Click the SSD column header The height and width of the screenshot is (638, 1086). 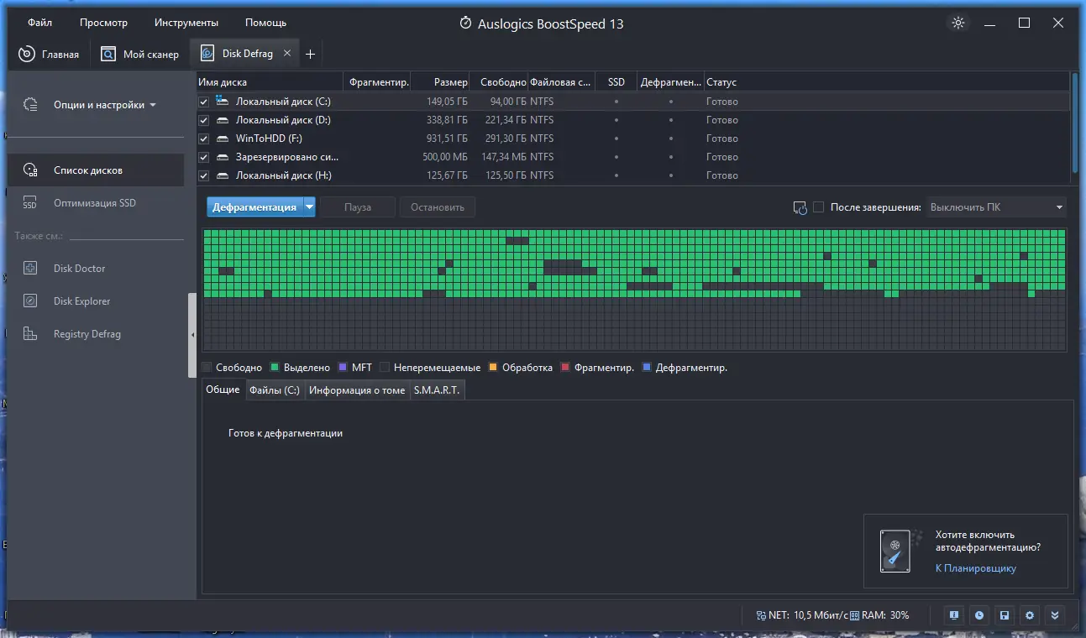(616, 82)
